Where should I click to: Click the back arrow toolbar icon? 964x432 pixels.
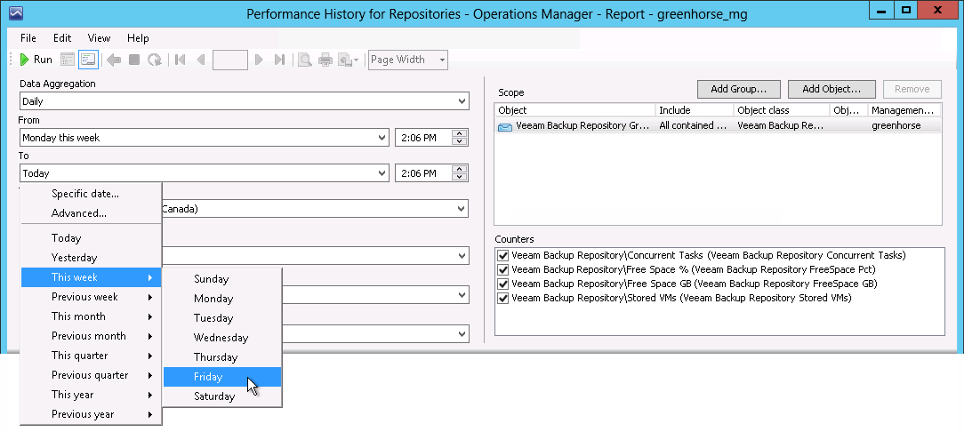(x=114, y=60)
